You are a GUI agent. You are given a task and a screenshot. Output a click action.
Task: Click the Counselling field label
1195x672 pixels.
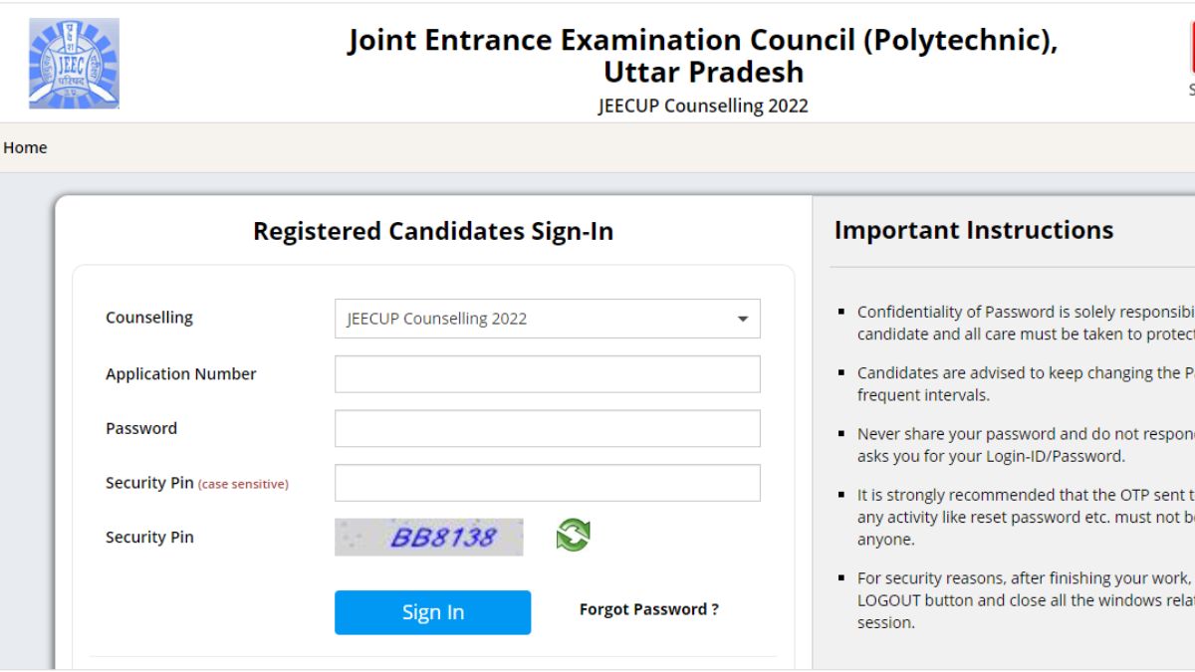click(x=149, y=318)
